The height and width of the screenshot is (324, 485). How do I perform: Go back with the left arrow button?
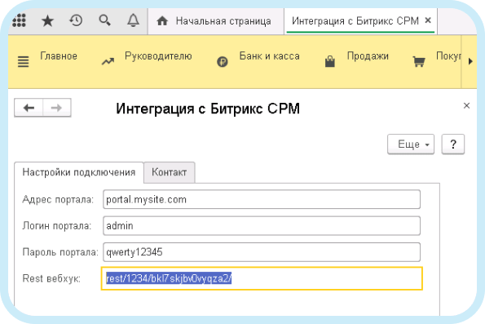point(29,108)
